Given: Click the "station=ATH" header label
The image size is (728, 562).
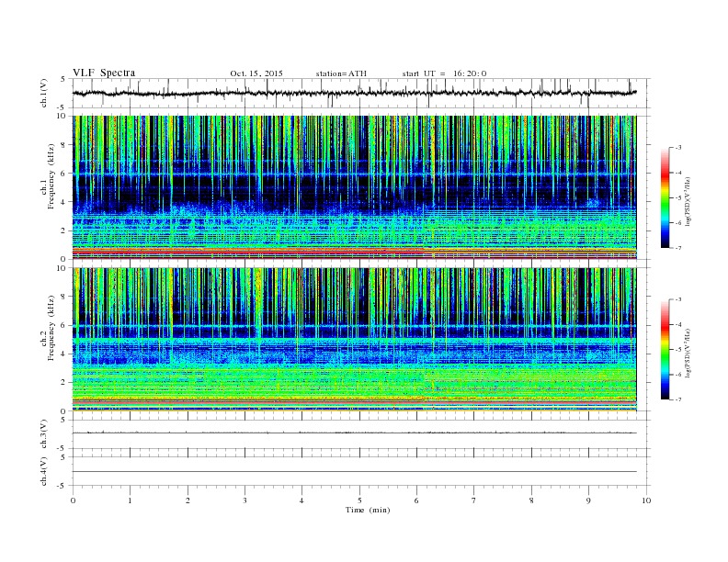Looking at the screenshot, I should 341,73.
